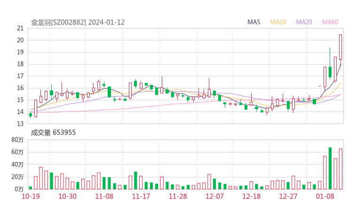Viewport: 348px width, 207px height.
Task: Click the price axis value 19
Action: tap(20, 52)
